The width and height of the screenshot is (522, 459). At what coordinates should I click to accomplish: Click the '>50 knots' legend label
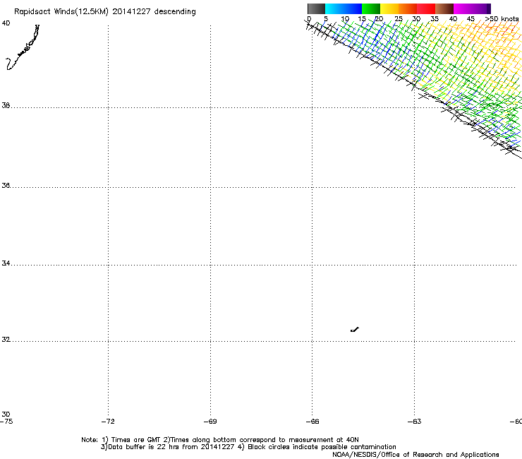(502, 19)
